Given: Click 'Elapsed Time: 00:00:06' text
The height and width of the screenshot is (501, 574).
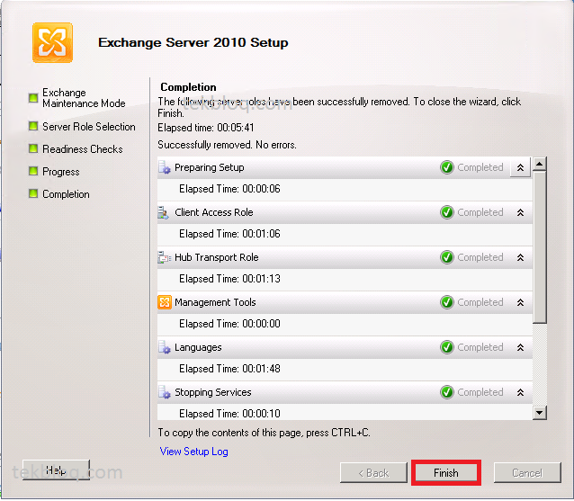Looking at the screenshot, I should (x=229, y=189).
